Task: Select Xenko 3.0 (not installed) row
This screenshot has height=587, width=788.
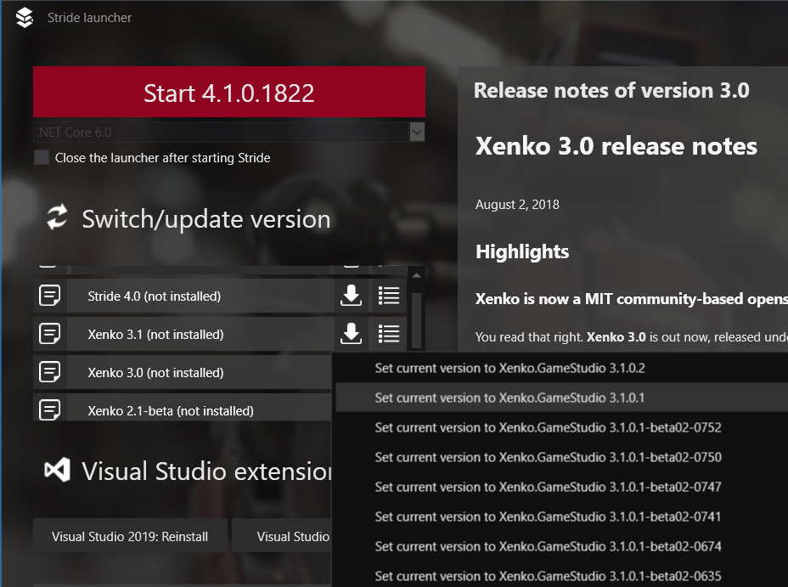Action: tap(200, 372)
